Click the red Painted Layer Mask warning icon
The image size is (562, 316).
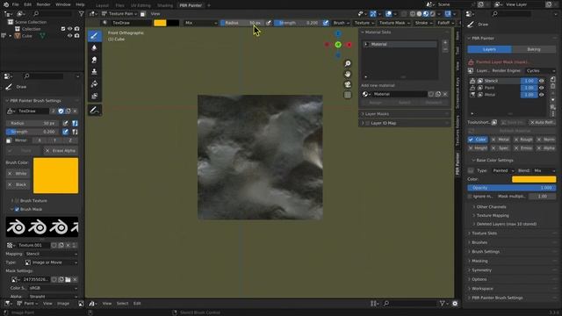click(471, 62)
